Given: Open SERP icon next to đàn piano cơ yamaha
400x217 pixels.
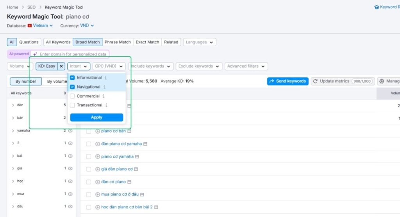Looking at the screenshot, I should pyautogui.click(x=145, y=144).
